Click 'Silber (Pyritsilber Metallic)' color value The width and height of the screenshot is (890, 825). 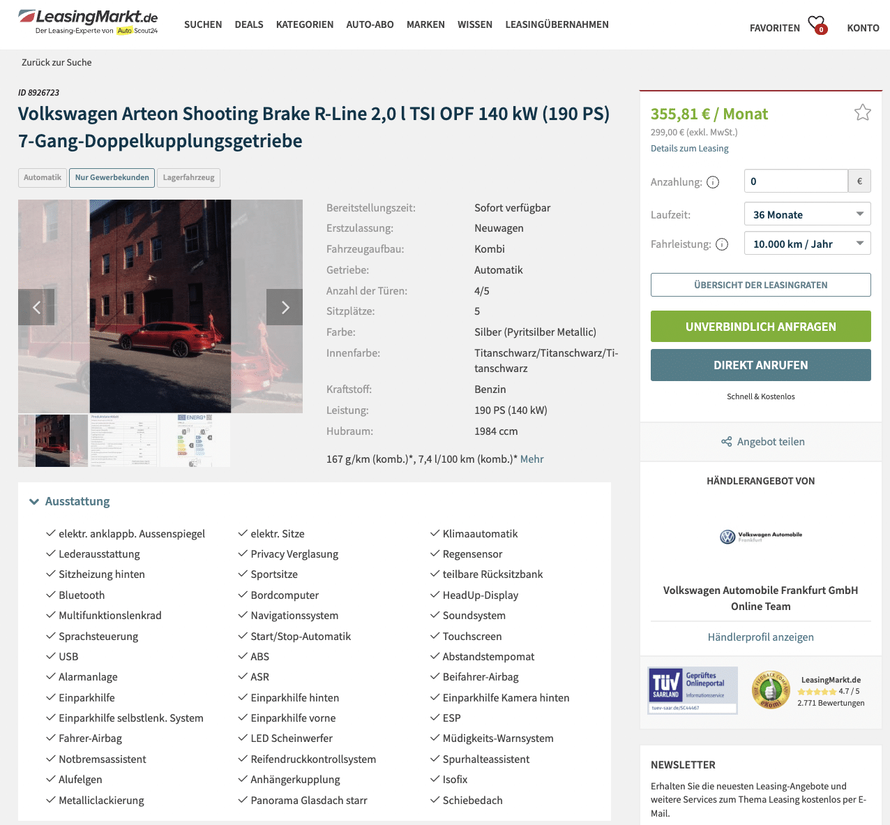coord(536,332)
